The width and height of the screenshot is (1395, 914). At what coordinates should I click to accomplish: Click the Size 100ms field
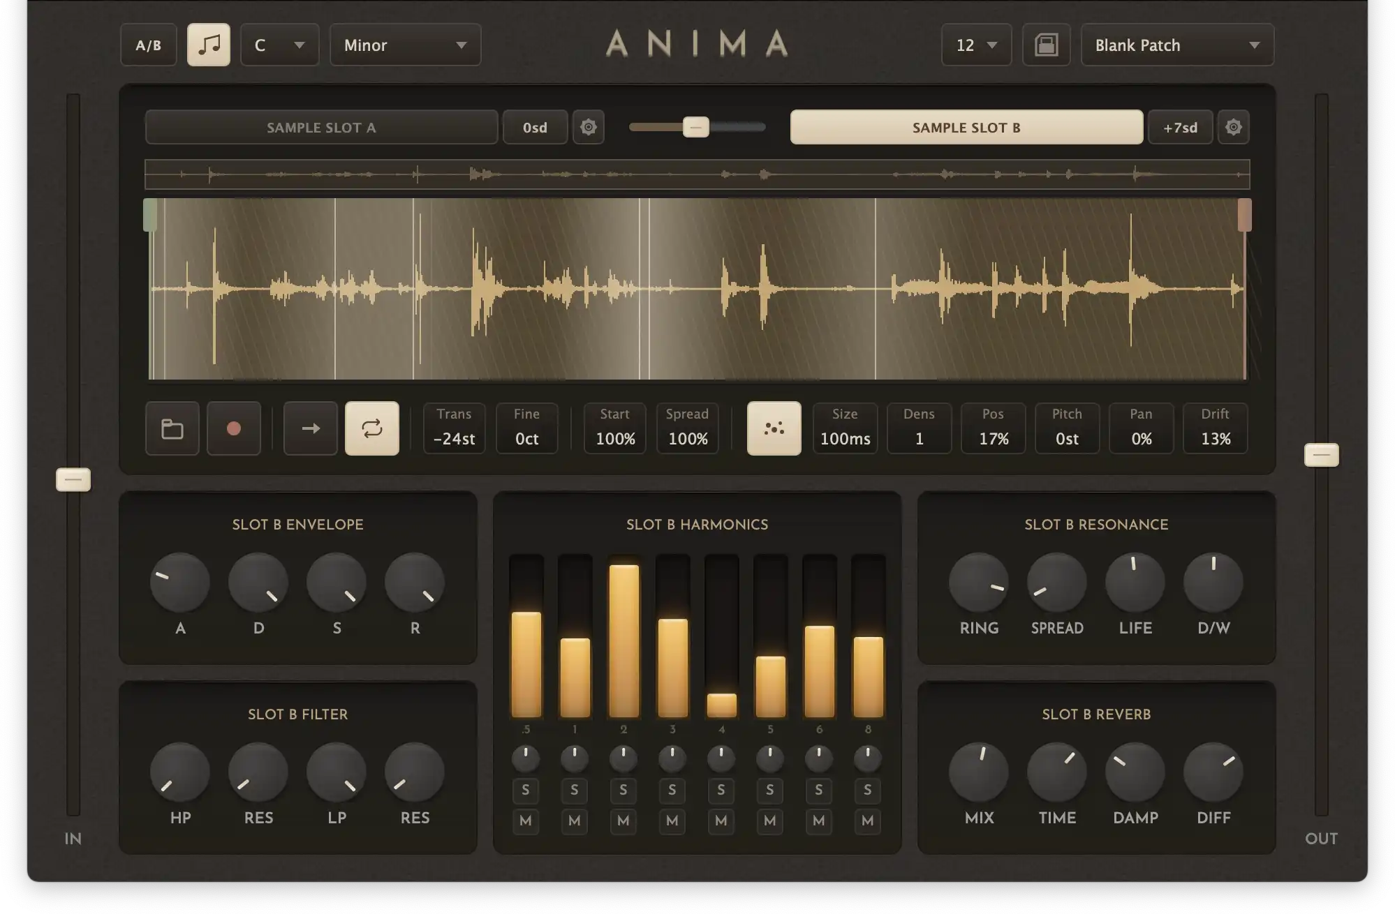click(846, 428)
